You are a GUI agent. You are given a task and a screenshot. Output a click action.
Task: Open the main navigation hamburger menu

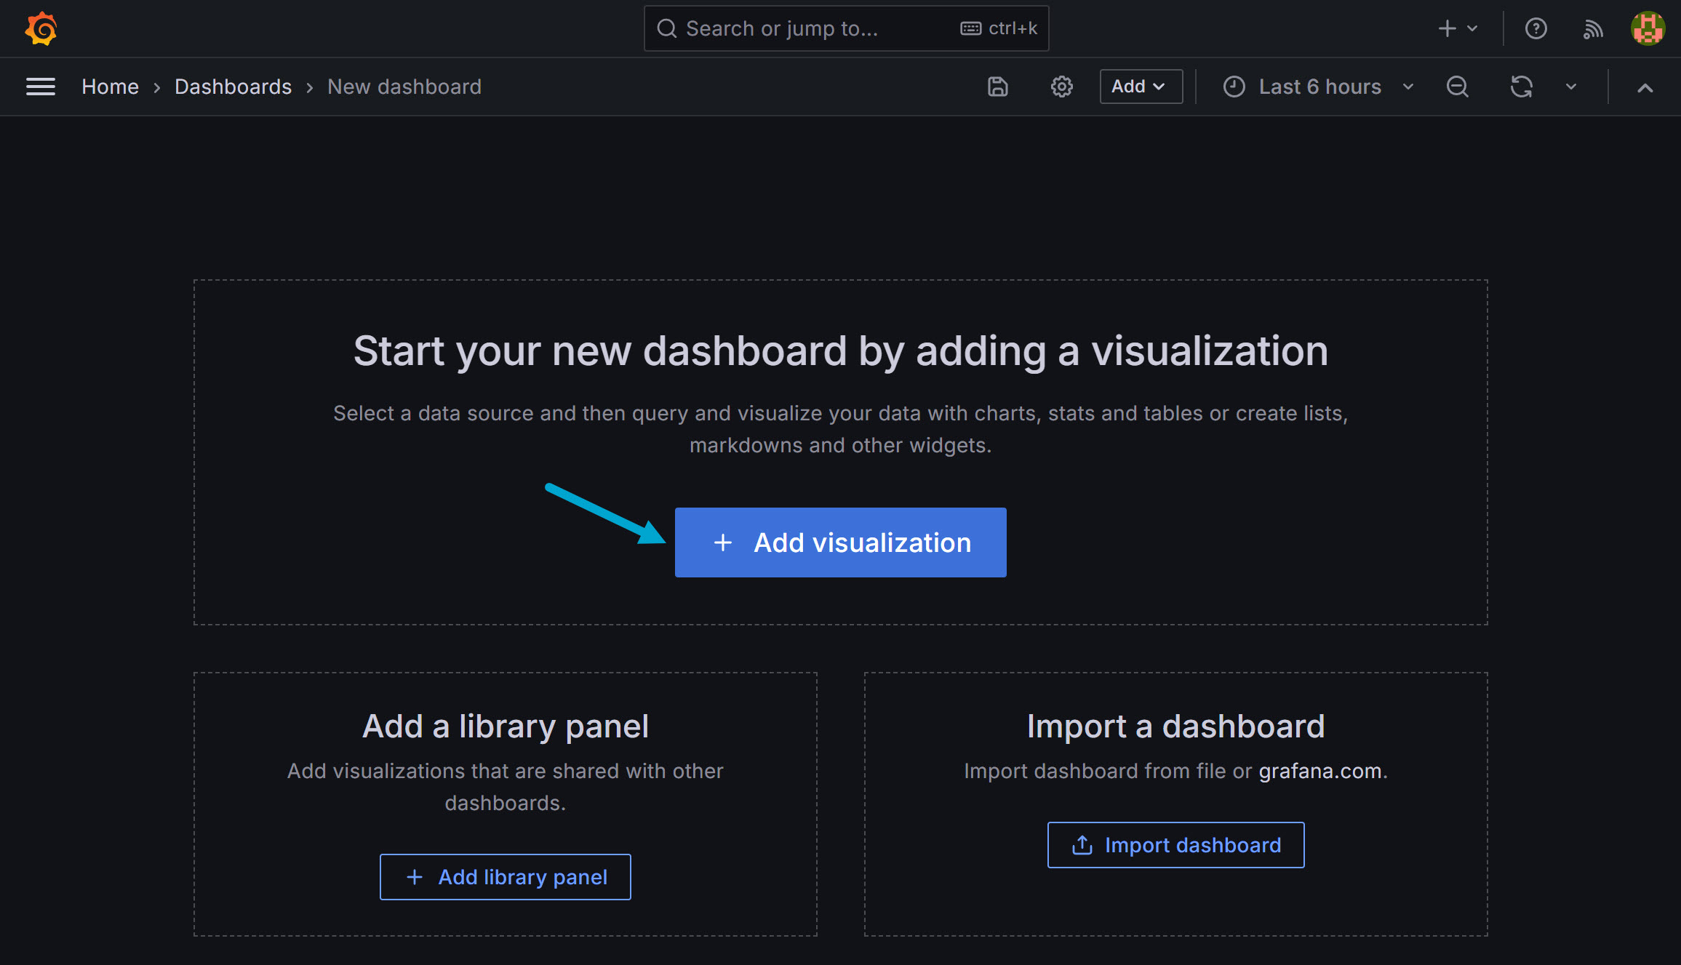pyautogui.click(x=41, y=87)
